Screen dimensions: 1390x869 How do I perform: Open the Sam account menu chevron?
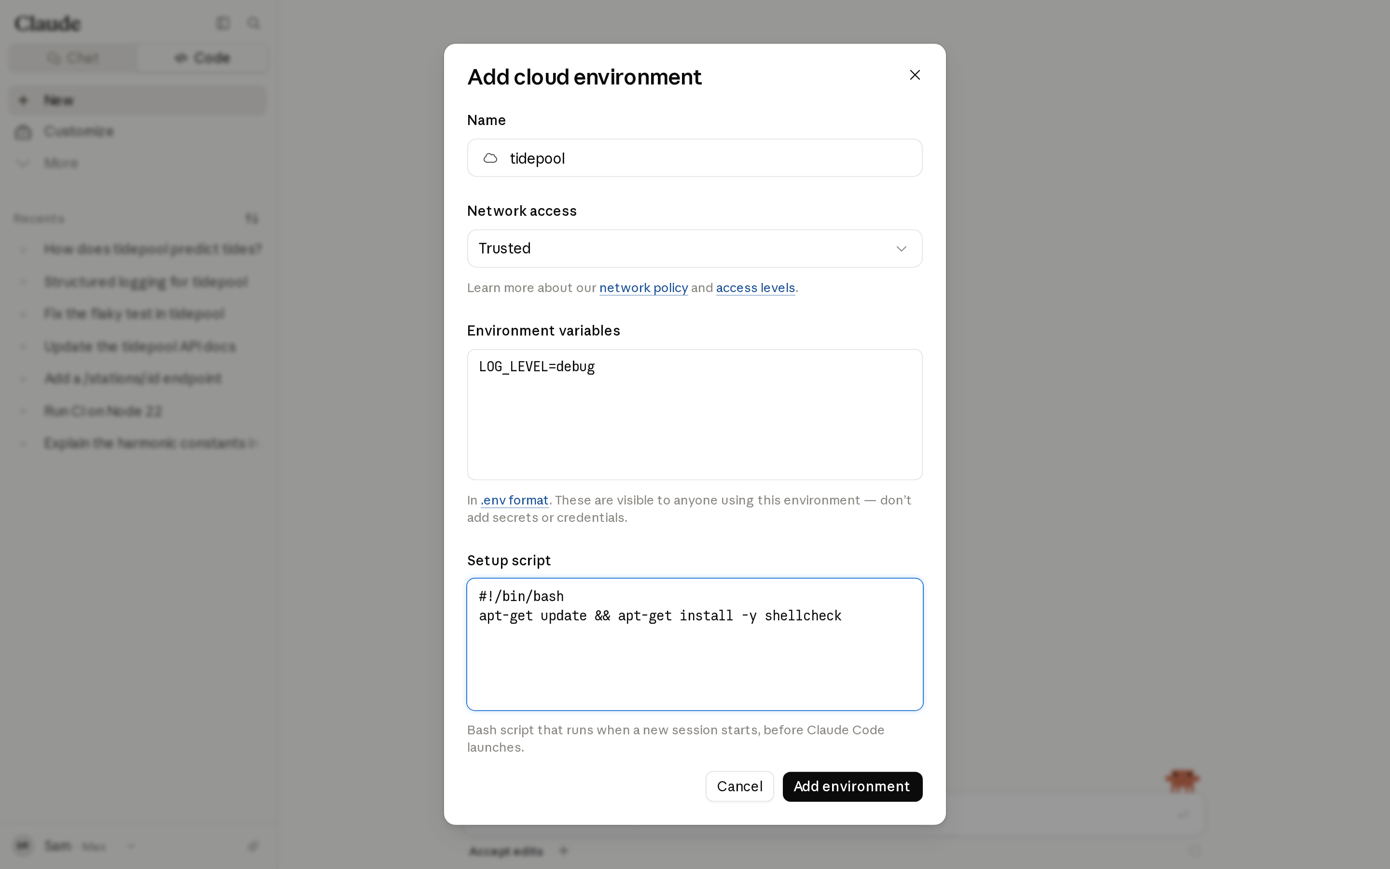click(x=131, y=846)
